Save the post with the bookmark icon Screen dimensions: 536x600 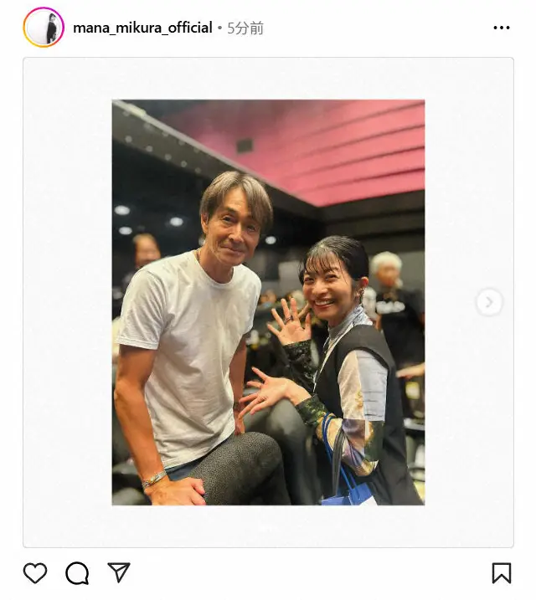501,573
